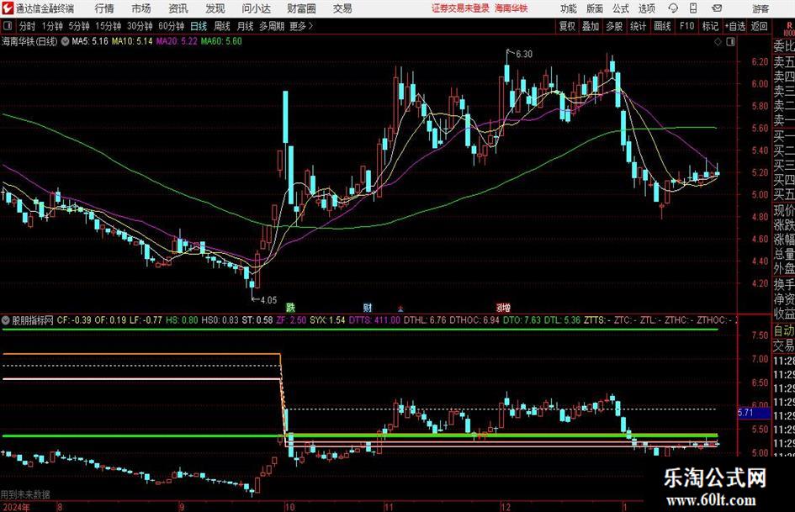Open the 行情 menu

pos(104,8)
